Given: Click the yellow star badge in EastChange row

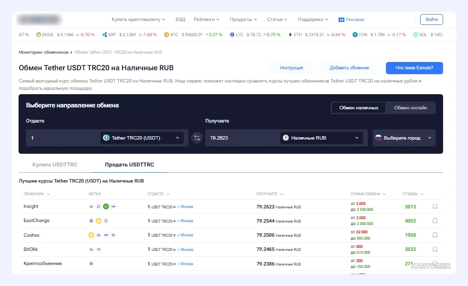Looking at the screenshot, I should tap(99, 221).
